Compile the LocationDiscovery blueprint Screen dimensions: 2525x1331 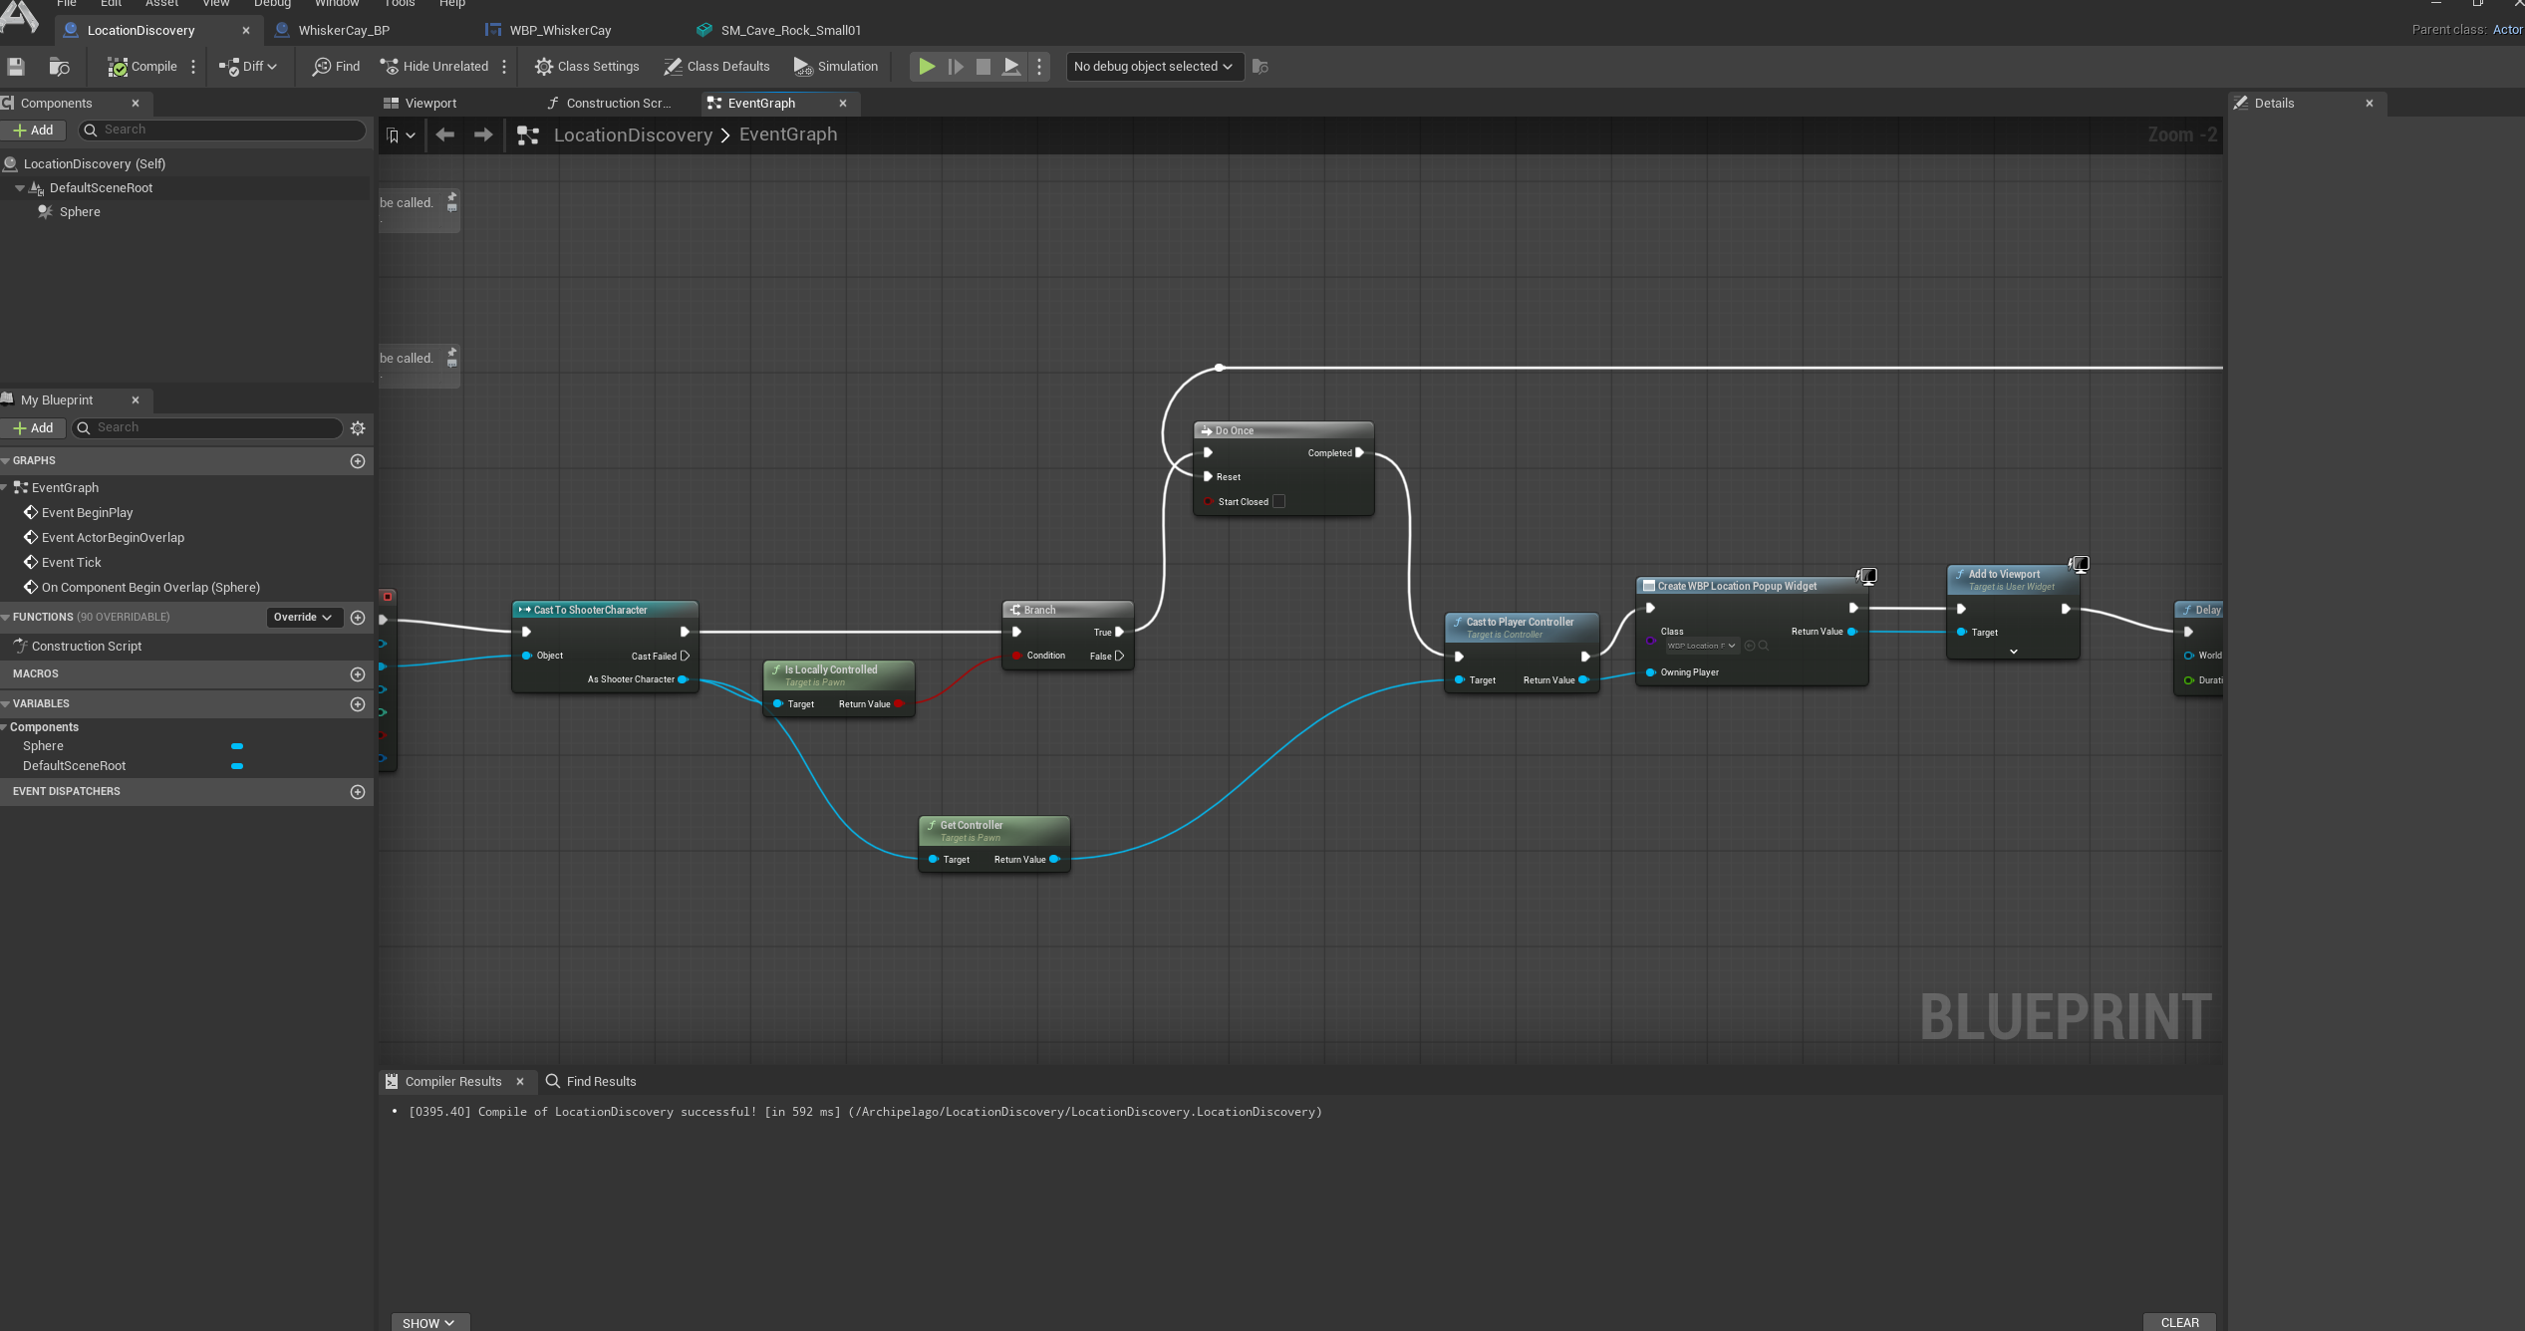pyautogui.click(x=142, y=67)
